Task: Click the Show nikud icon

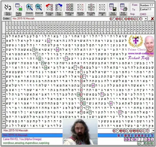Action: pos(8,7)
